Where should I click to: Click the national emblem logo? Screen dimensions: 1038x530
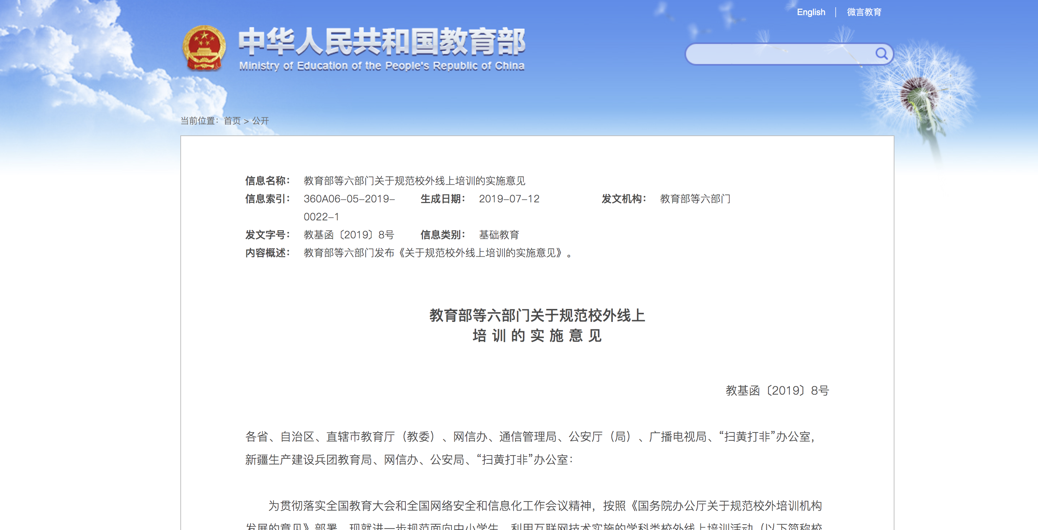[x=204, y=48]
